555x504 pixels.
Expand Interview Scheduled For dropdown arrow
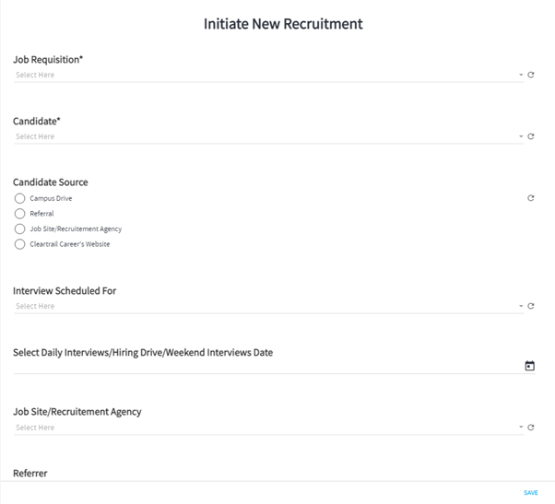click(521, 306)
